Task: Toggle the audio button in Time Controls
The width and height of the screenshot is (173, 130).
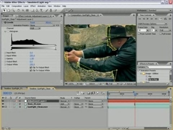Action: (x=161, y=19)
